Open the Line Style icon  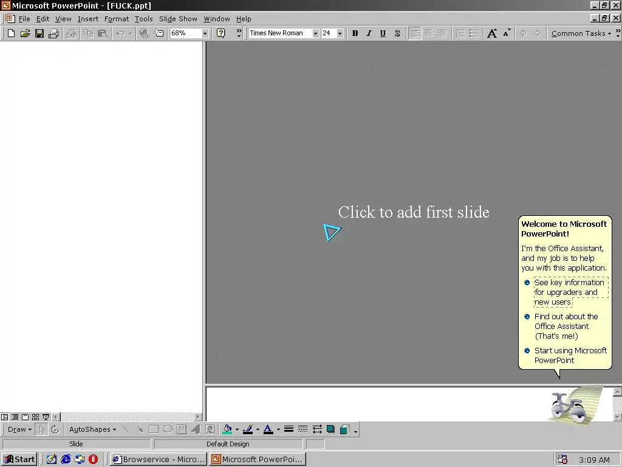click(289, 429)
